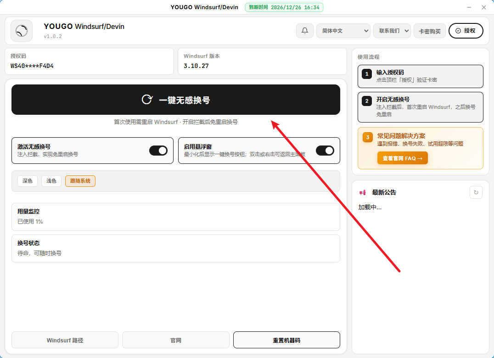Click the 待命，可随时换号 status text
494x358 pixels.
39,253
